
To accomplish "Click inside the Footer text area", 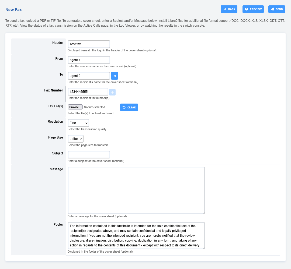I will (x=136, y=235).
